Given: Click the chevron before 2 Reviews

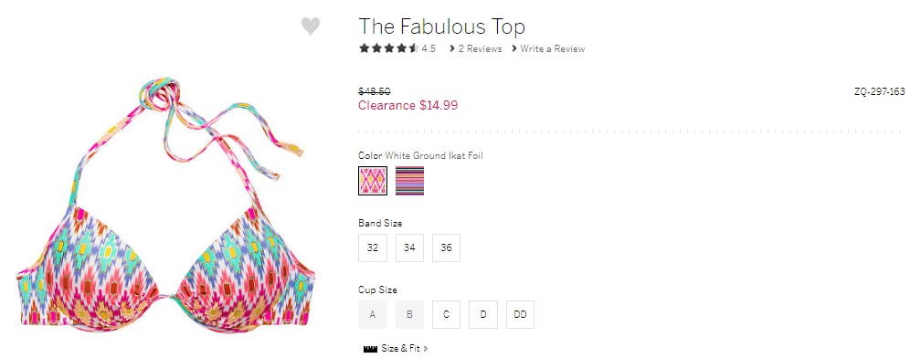Looking at the screenshot, I should 452,48.
